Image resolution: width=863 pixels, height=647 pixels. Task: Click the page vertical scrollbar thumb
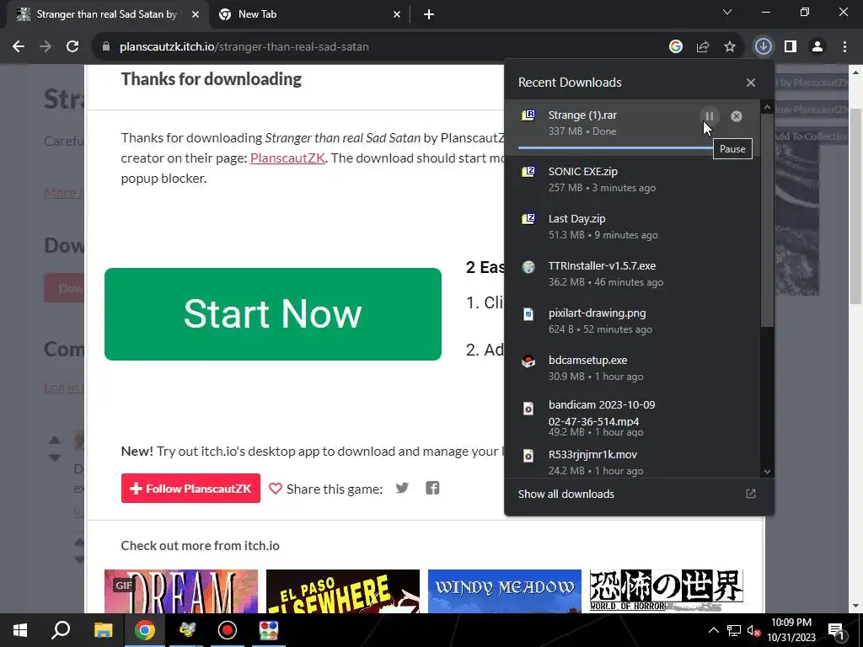pyautogui.click(x=855, y=206)
